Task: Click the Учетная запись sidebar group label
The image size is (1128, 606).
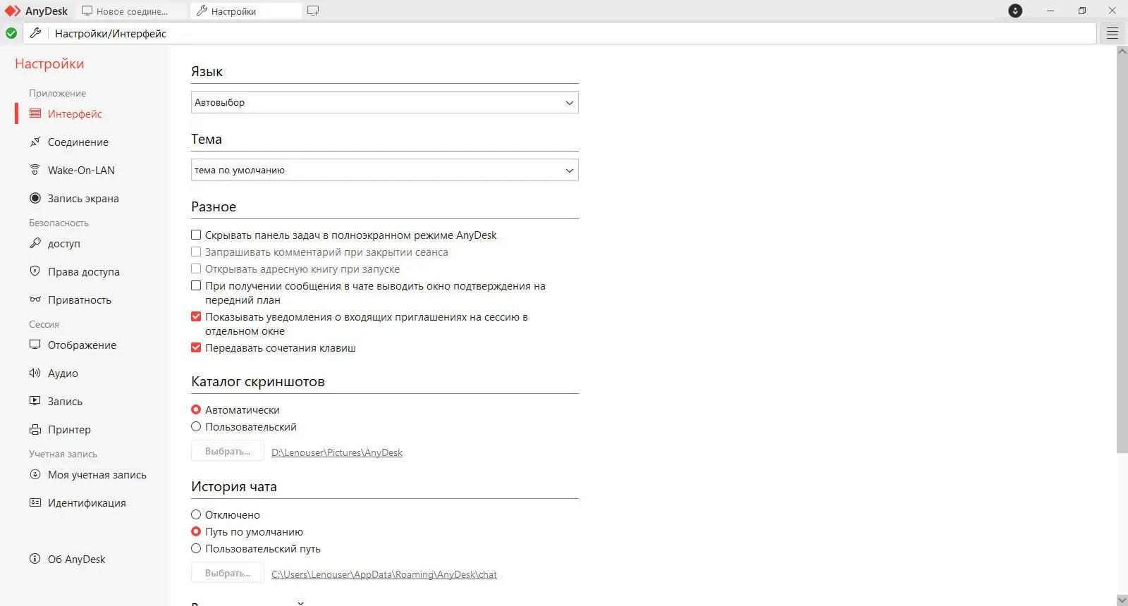Action: (63, 454)
